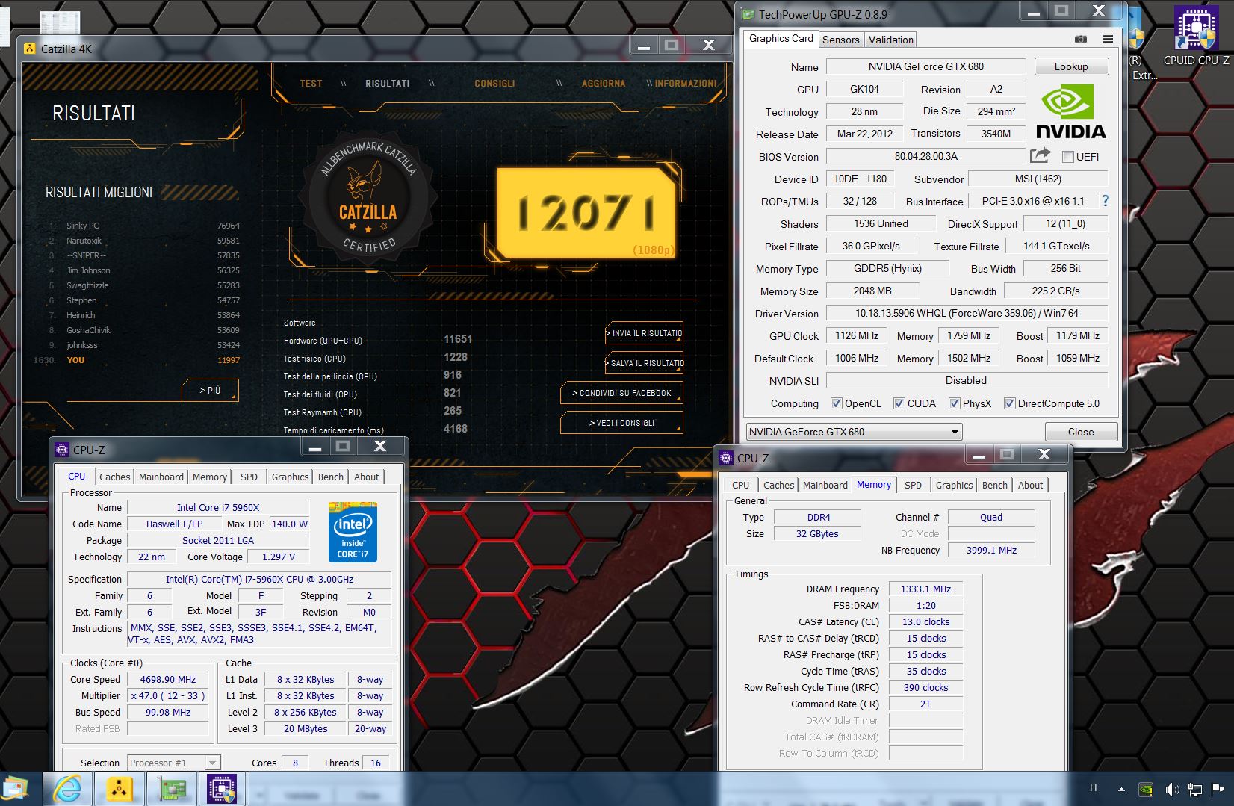Open the SPD tab in right CPU-Z
The image size is (1234, 806).
(x=913, y=485)
